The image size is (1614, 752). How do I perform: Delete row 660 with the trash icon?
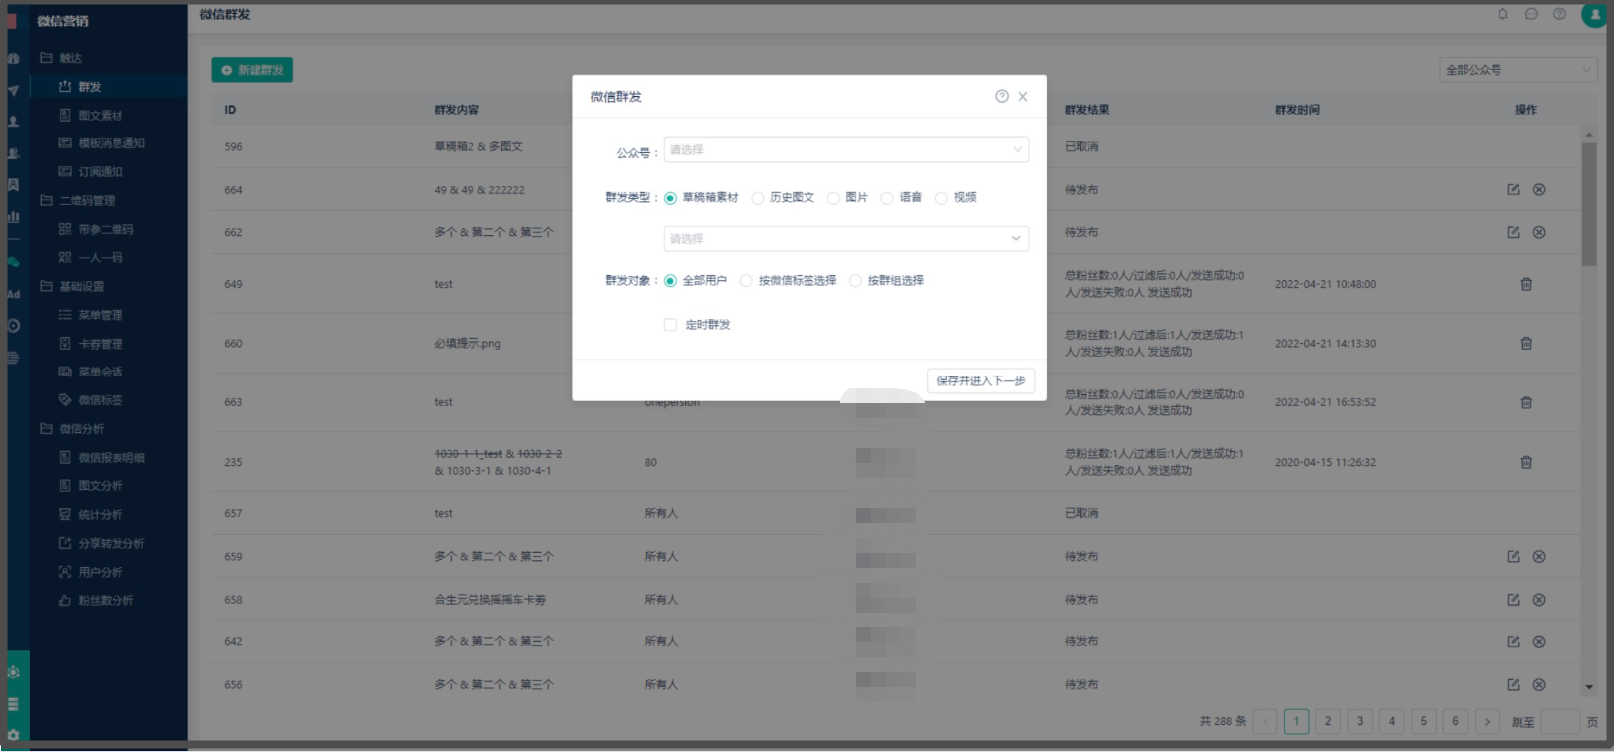pyautogui.click(x=1526, y=343)
